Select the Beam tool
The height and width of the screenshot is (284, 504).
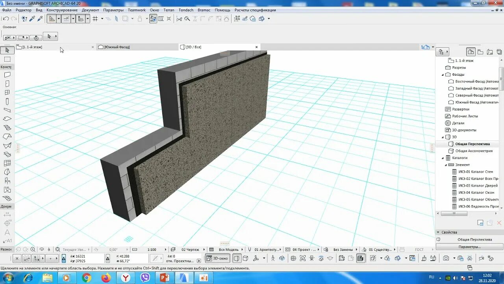7,110
